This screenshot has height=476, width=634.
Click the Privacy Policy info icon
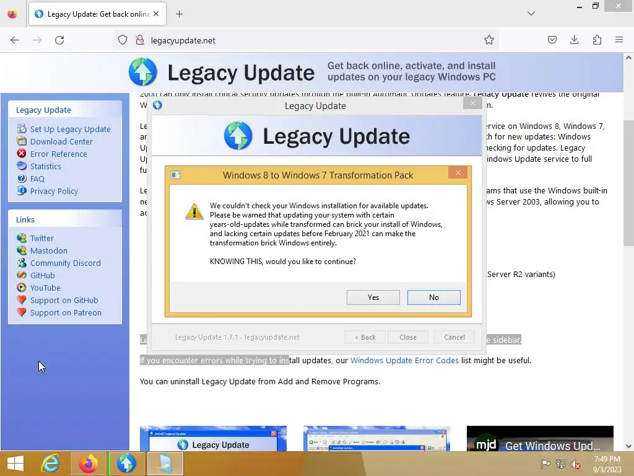[22, 190]
